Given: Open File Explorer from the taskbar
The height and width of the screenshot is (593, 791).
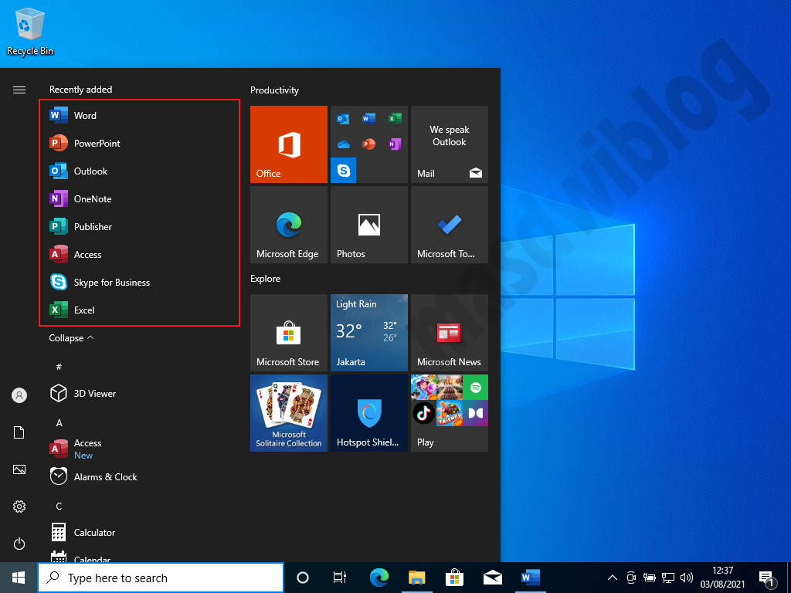Looking at the screenshot, I should (x=417, y=578).
